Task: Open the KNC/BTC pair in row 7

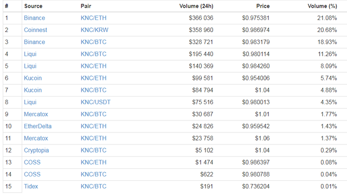Action: 93,90
